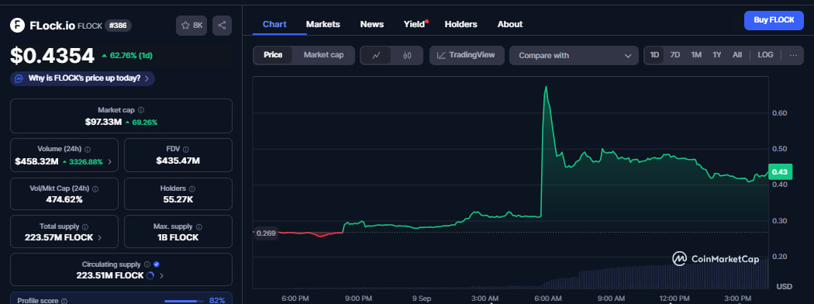Viewport: 814px width, 304px height.
Task: Click the verified badge by Circulating supply
Action: pos(157,264)
